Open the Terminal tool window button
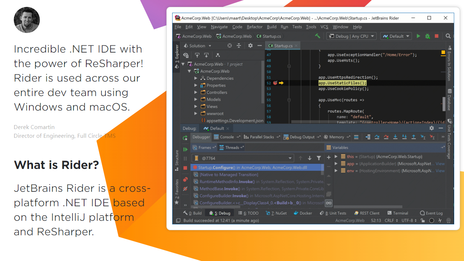 click(398, 213)
